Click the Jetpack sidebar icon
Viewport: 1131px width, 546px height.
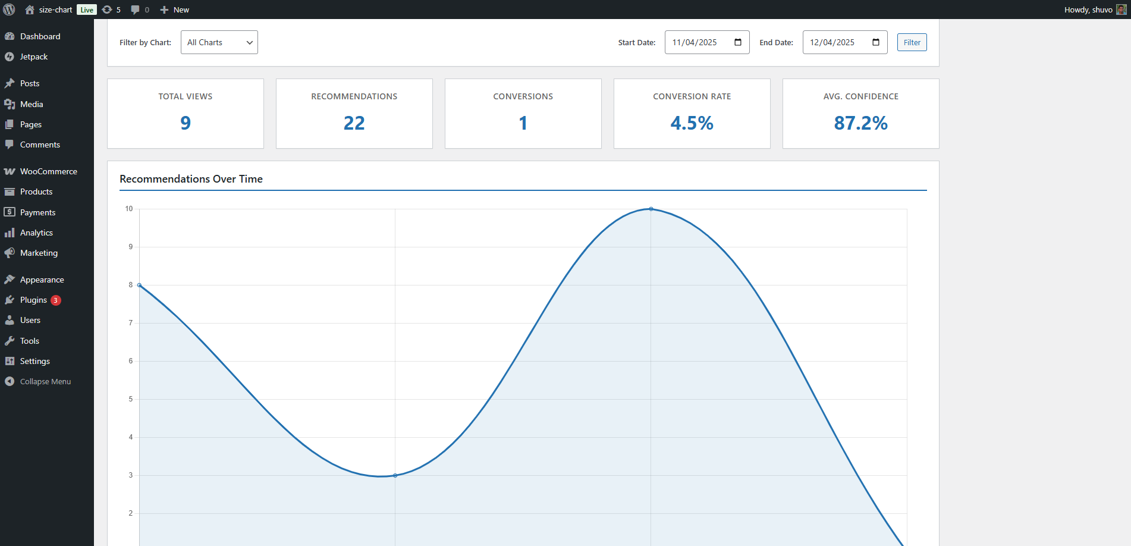[x=10, y=57]
